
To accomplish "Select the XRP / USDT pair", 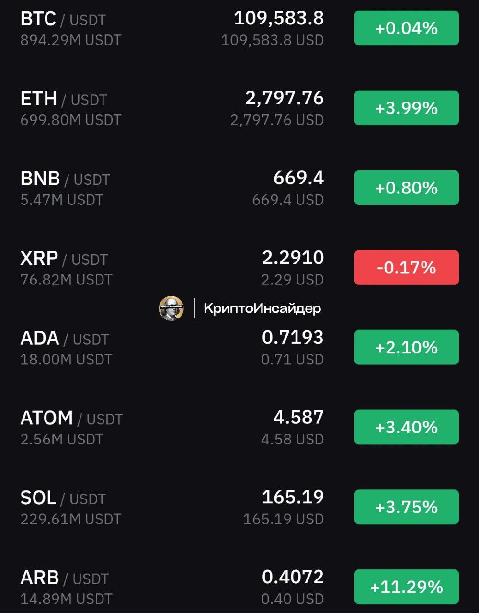I will [x=239, y=268].
